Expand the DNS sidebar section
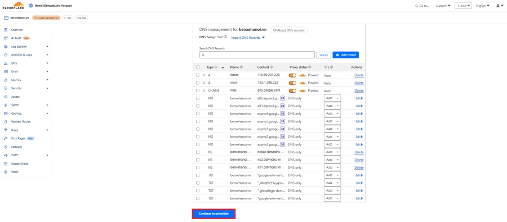 pyautogui.click(x=26, y=64)
